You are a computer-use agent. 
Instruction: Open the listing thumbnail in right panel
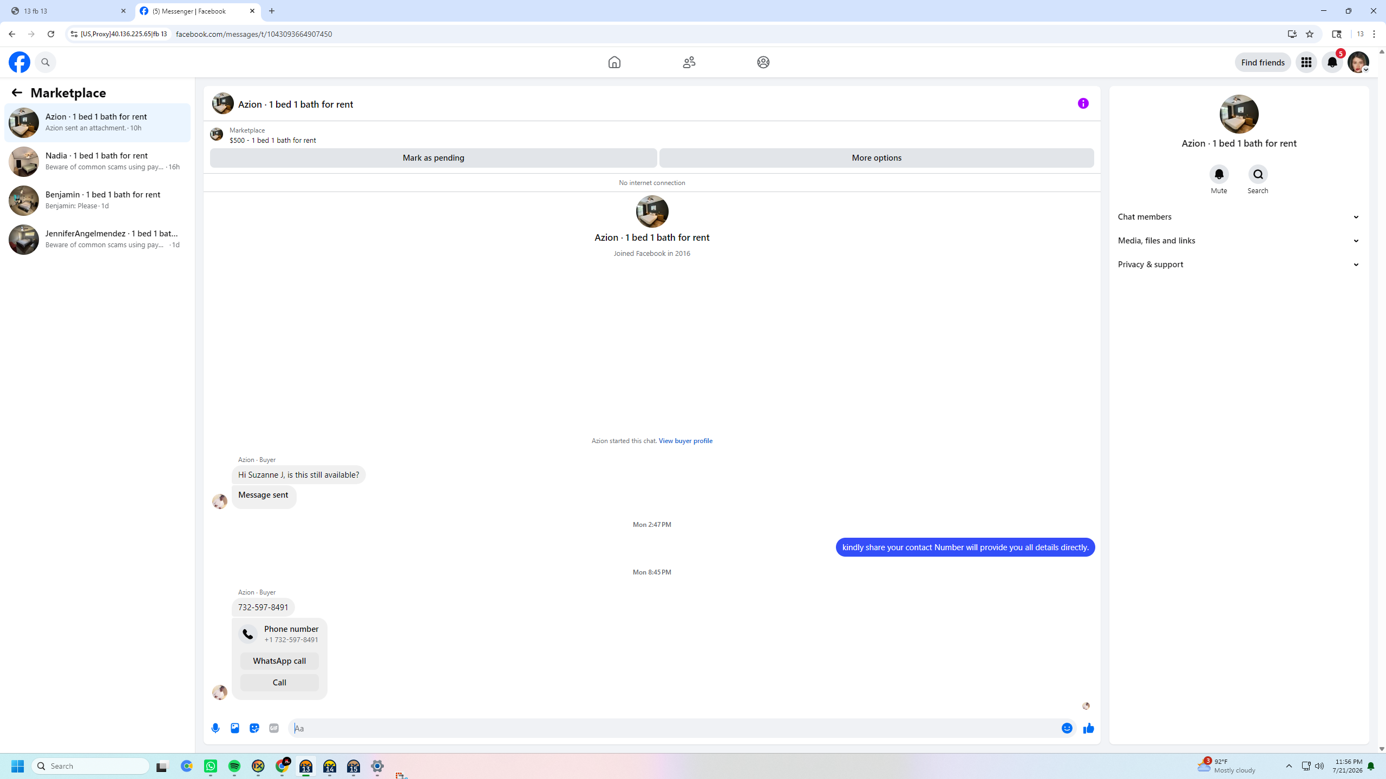pos(1239,114)
